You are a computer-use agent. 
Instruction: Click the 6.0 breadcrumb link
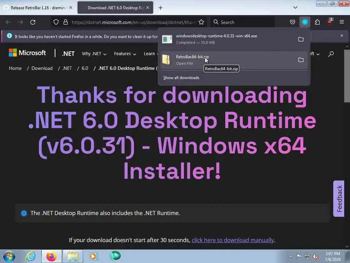[85, 68]
